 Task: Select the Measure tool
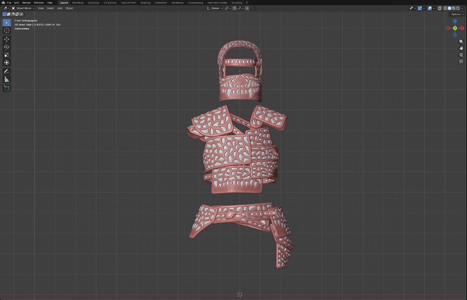pos(7,79)
